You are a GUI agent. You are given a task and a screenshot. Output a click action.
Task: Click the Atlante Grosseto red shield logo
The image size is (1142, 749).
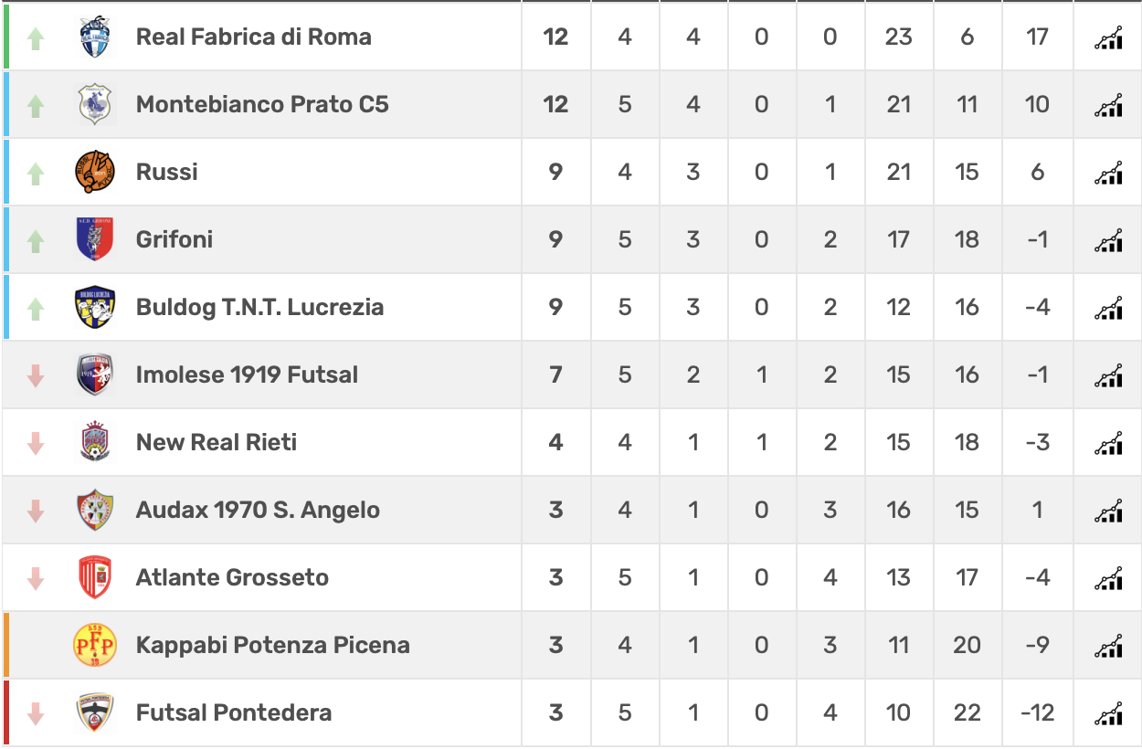pos(95,577)
